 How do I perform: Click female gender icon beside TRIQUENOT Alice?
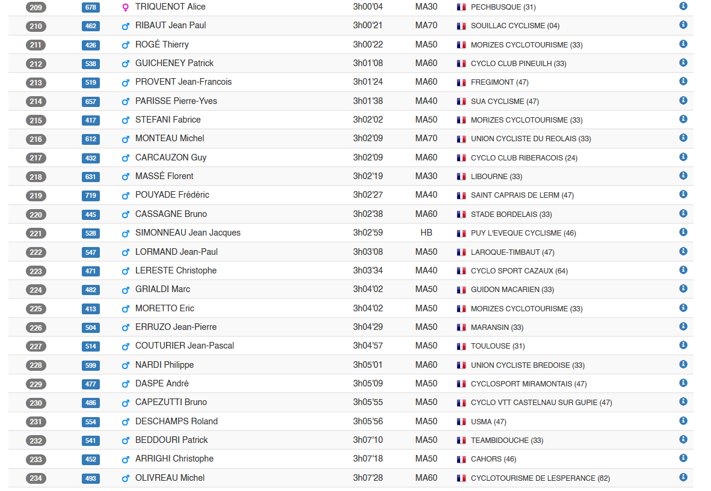pos(125,7)
